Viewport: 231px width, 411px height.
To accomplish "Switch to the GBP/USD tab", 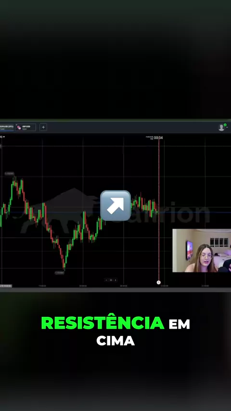I will (x=26, y=128).
